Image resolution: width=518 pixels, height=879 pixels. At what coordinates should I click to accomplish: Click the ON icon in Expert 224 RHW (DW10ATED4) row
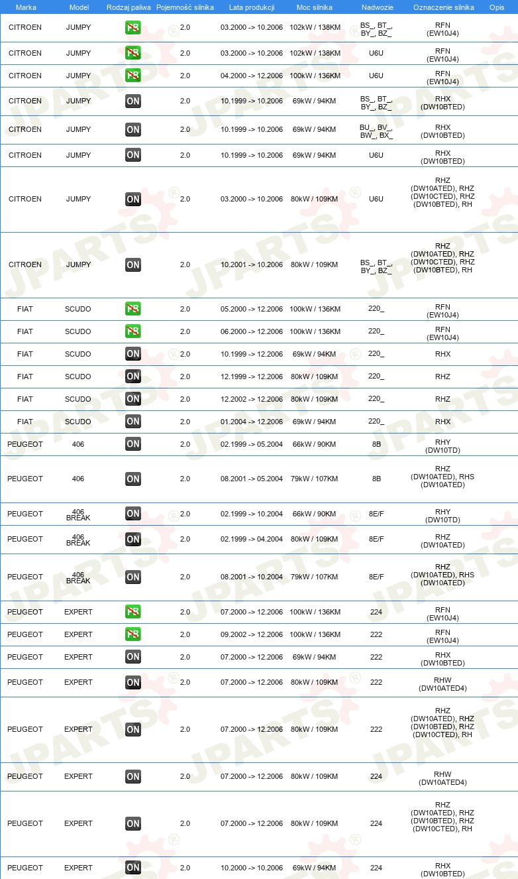tap(133, 777)
